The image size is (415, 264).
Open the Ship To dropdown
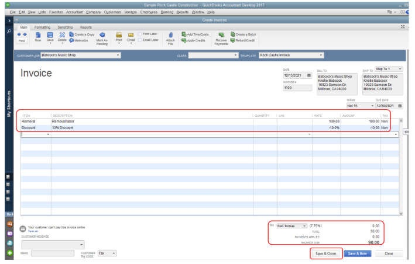(400, 69)
